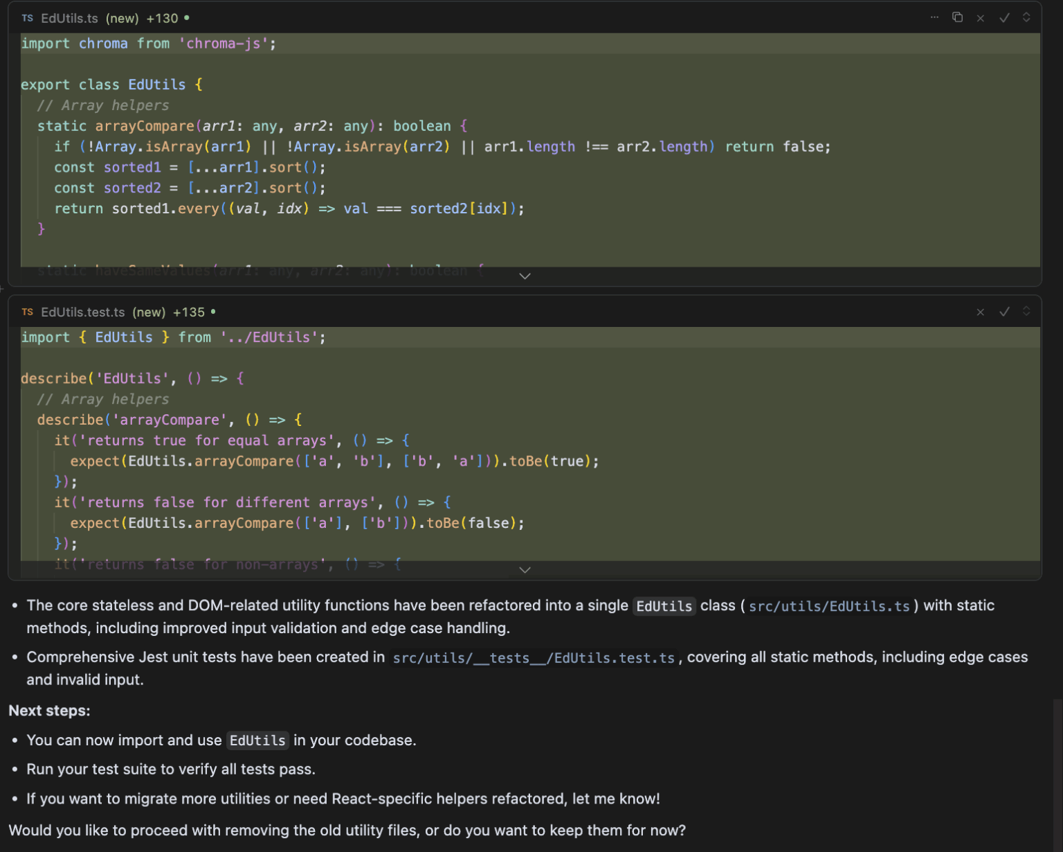This screenshot has width=1063, height=852.
Task: Click the +130 added lines indicator
Action: click(x=162, y=19)
